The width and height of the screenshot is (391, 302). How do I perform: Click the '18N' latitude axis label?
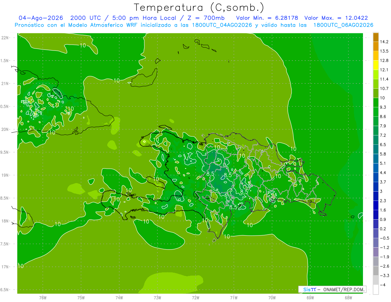click(5, 221)
